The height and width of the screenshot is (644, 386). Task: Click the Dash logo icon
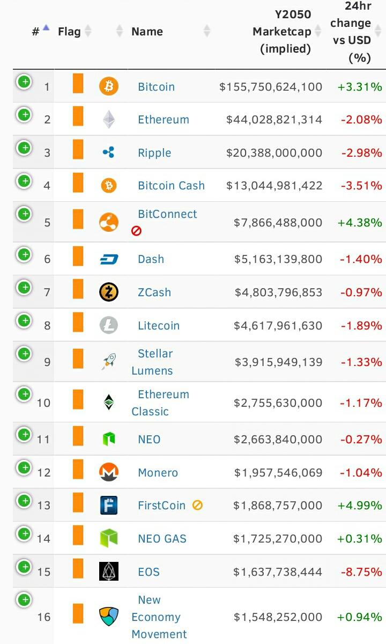point(109,259)
